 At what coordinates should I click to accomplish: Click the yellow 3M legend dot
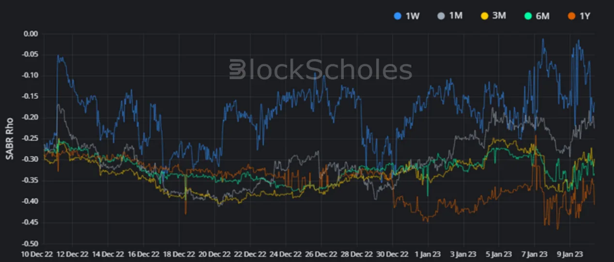point(484,16)
